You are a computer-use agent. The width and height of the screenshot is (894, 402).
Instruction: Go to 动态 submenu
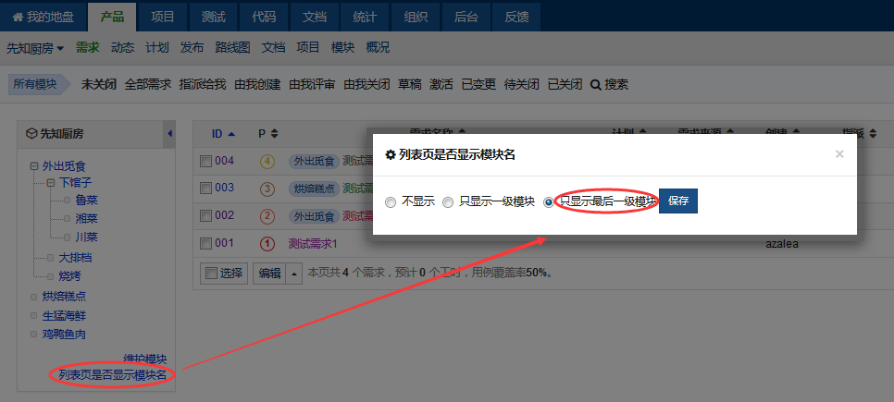tap(122, 48)
